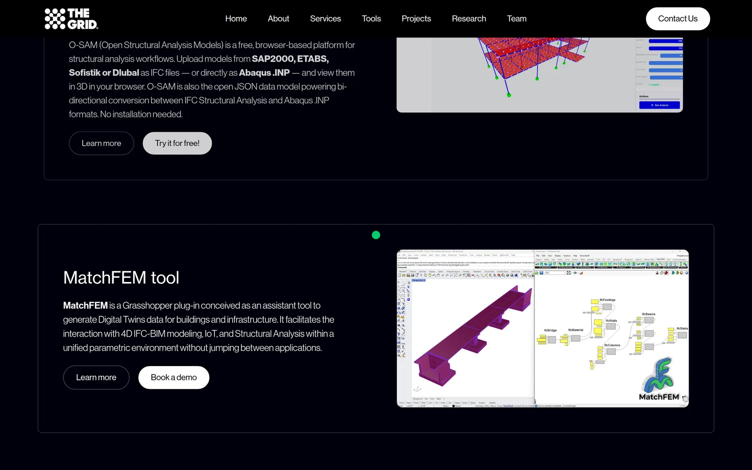Click the IfcWalls node label in the canvas
Viewport: 752px width, 470px height.
click(611, 321)
